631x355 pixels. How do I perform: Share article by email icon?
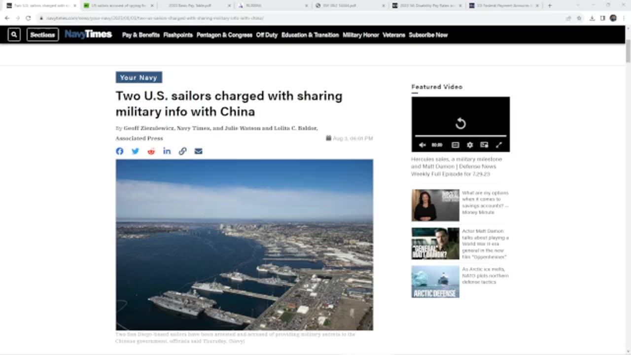[198, 151]
